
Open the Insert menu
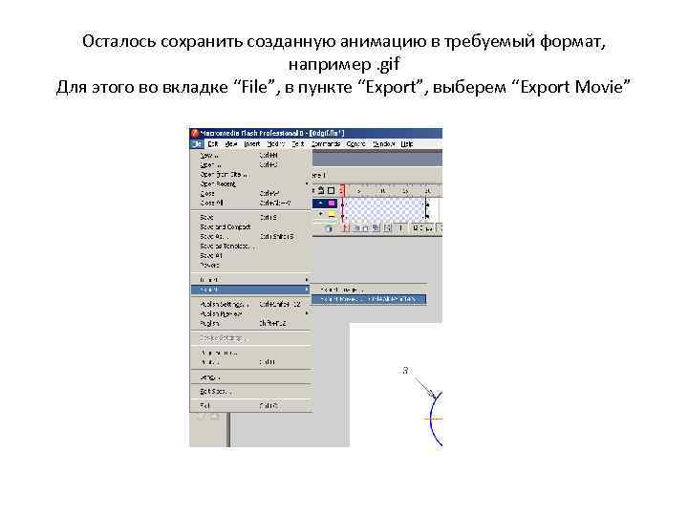pos(252,144)
